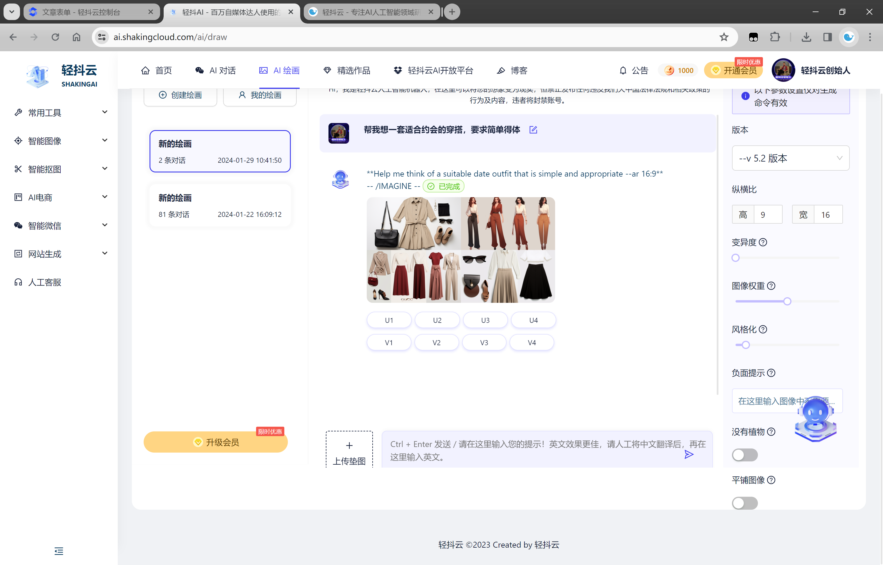Click the generated outfit image grid

tap(461, 250)
